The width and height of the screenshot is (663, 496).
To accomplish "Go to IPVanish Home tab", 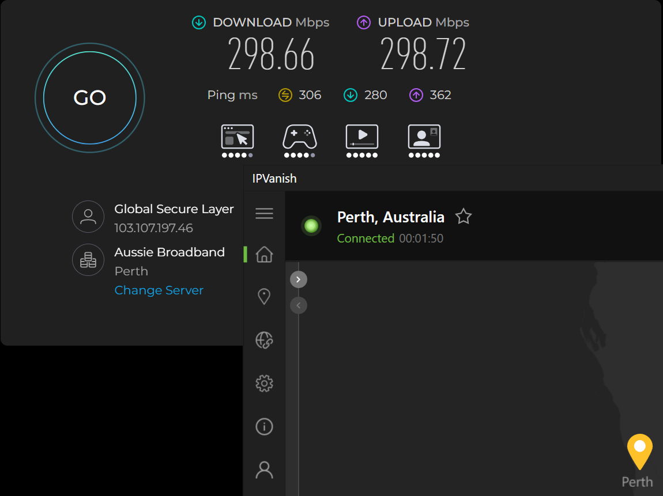I will point(264,255).
